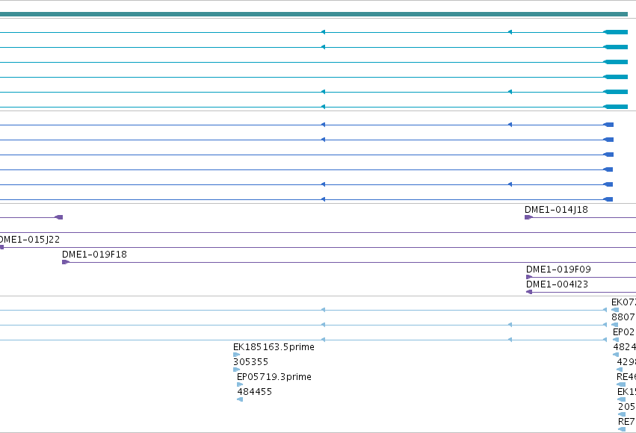
Task: Click the DME1-014J18 feature label
Action: 556,210
